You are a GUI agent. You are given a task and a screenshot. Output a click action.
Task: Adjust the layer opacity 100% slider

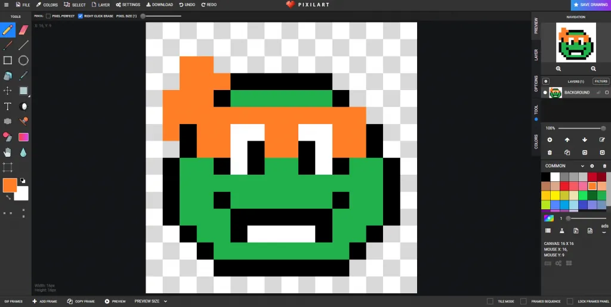(582, 128)
